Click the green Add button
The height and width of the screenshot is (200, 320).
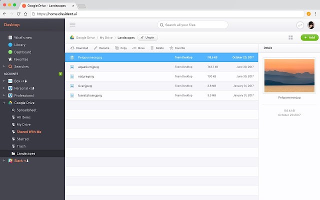coord(309,37)
